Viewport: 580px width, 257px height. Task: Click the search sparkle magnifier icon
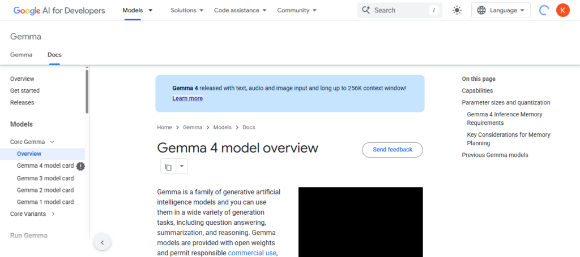[x=366, y=10]
